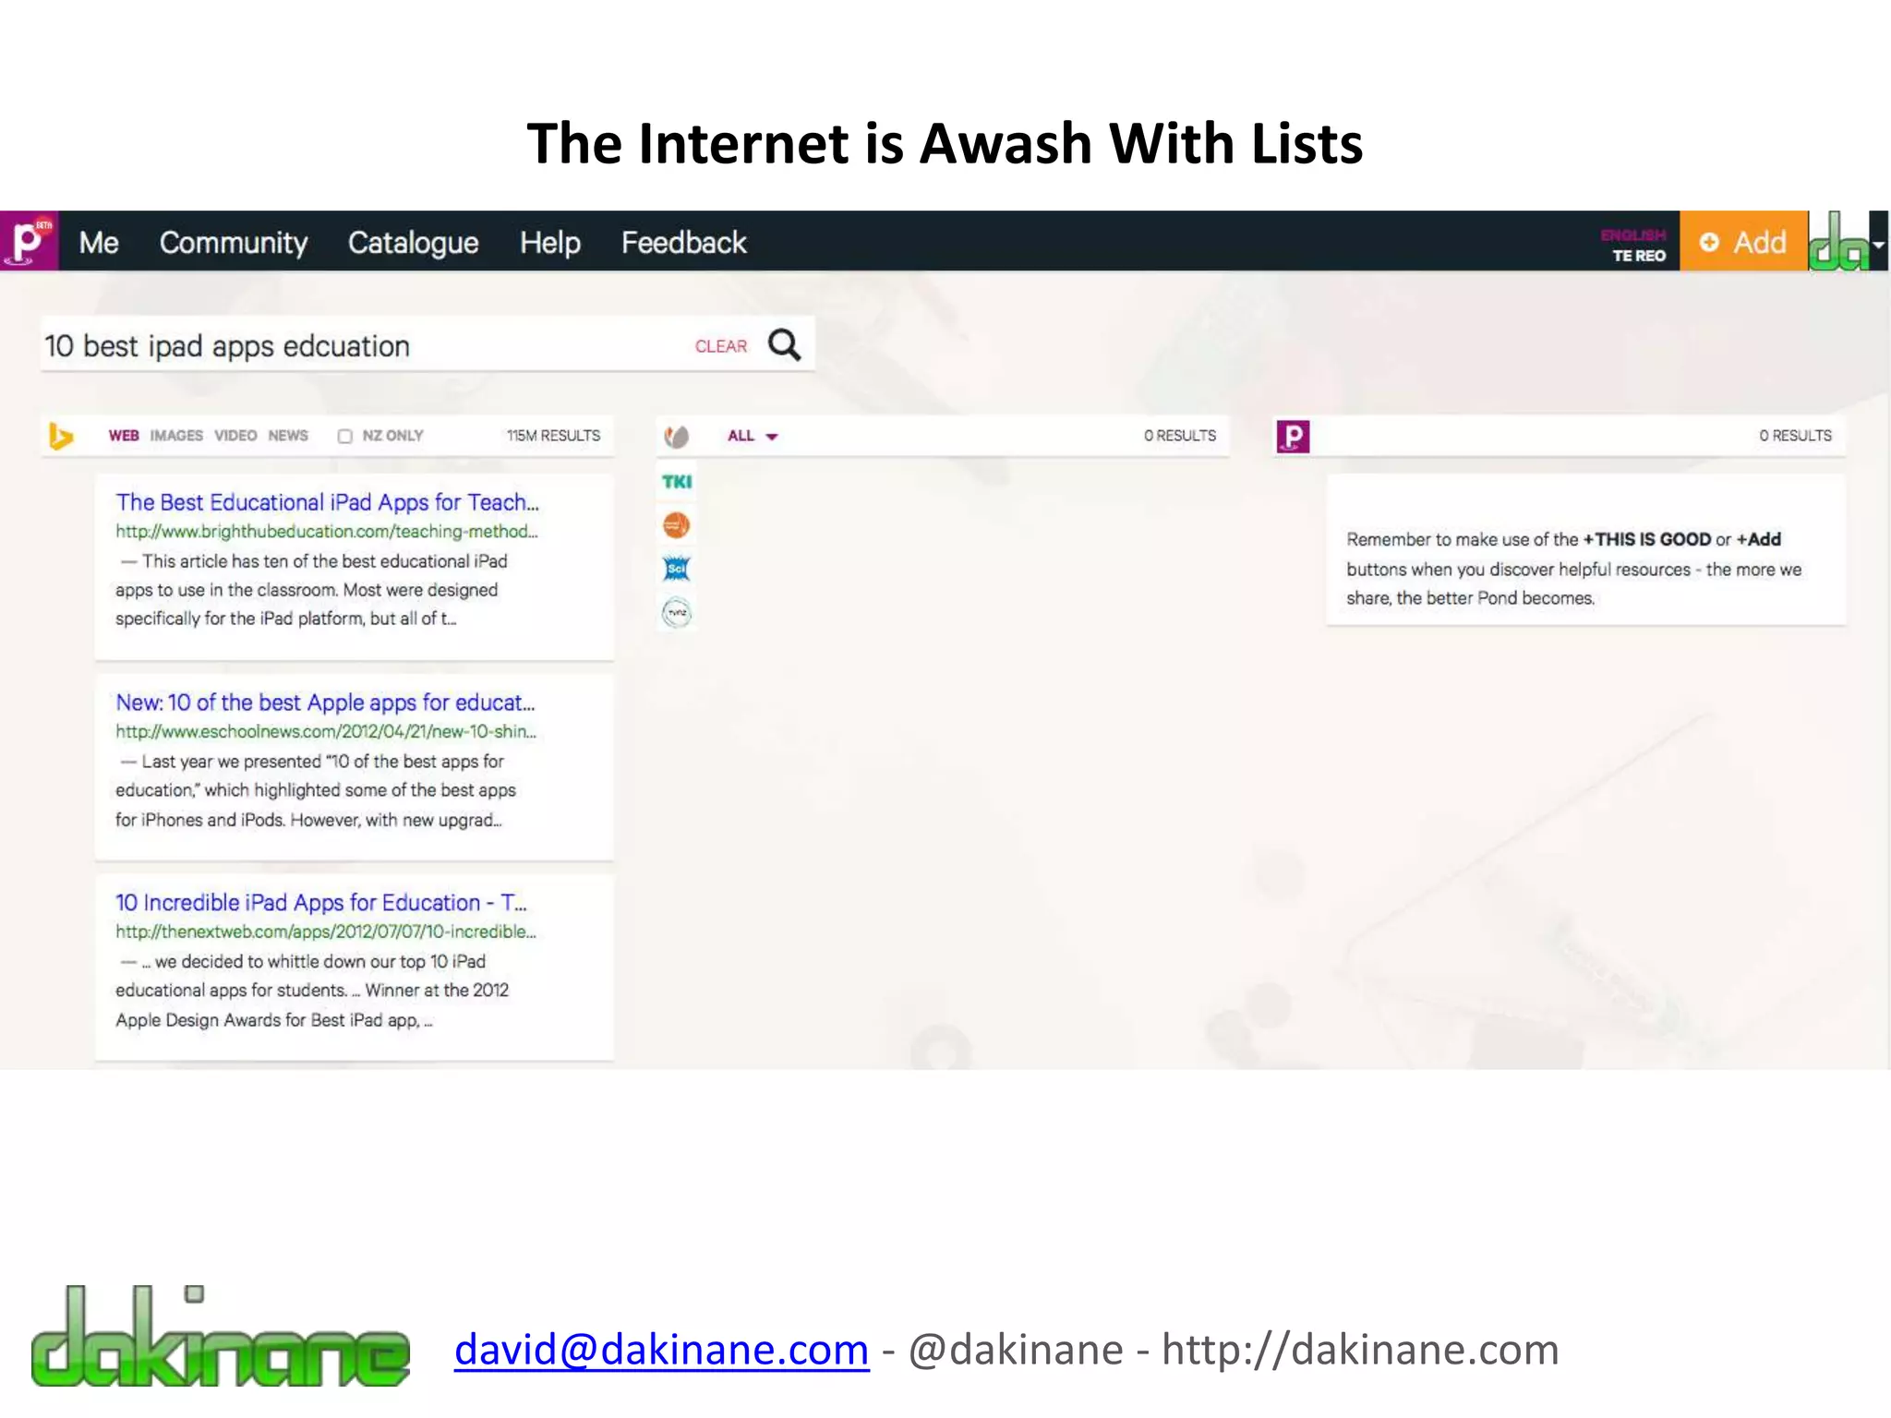1891x1418 pixels.
Task: Click the Pond logo icon in navbar
Action: [30, 241]
